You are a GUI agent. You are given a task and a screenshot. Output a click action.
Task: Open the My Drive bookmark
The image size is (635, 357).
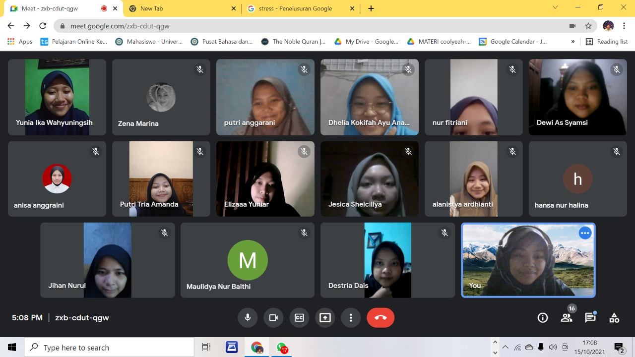click(367, 42)
